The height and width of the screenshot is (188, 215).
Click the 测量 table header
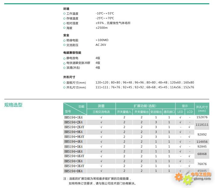[x=101, y=106]
